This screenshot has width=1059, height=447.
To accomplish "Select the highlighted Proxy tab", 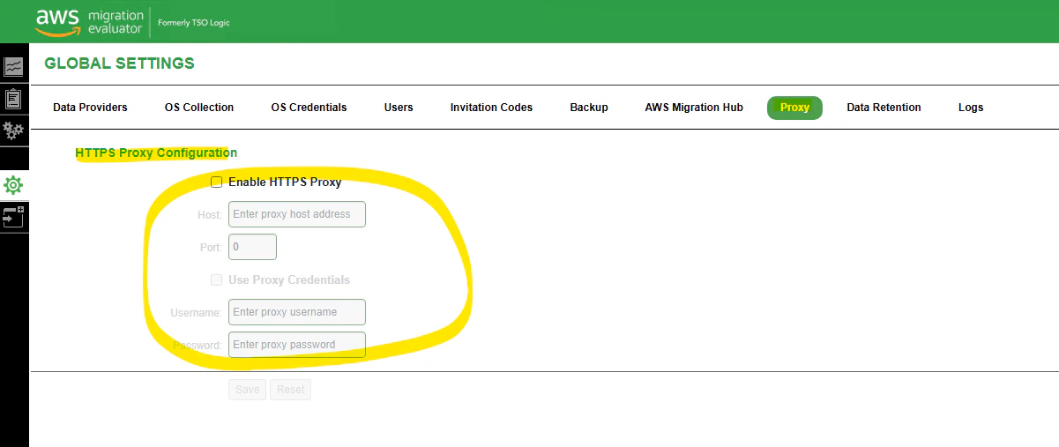I will (794, 108).
